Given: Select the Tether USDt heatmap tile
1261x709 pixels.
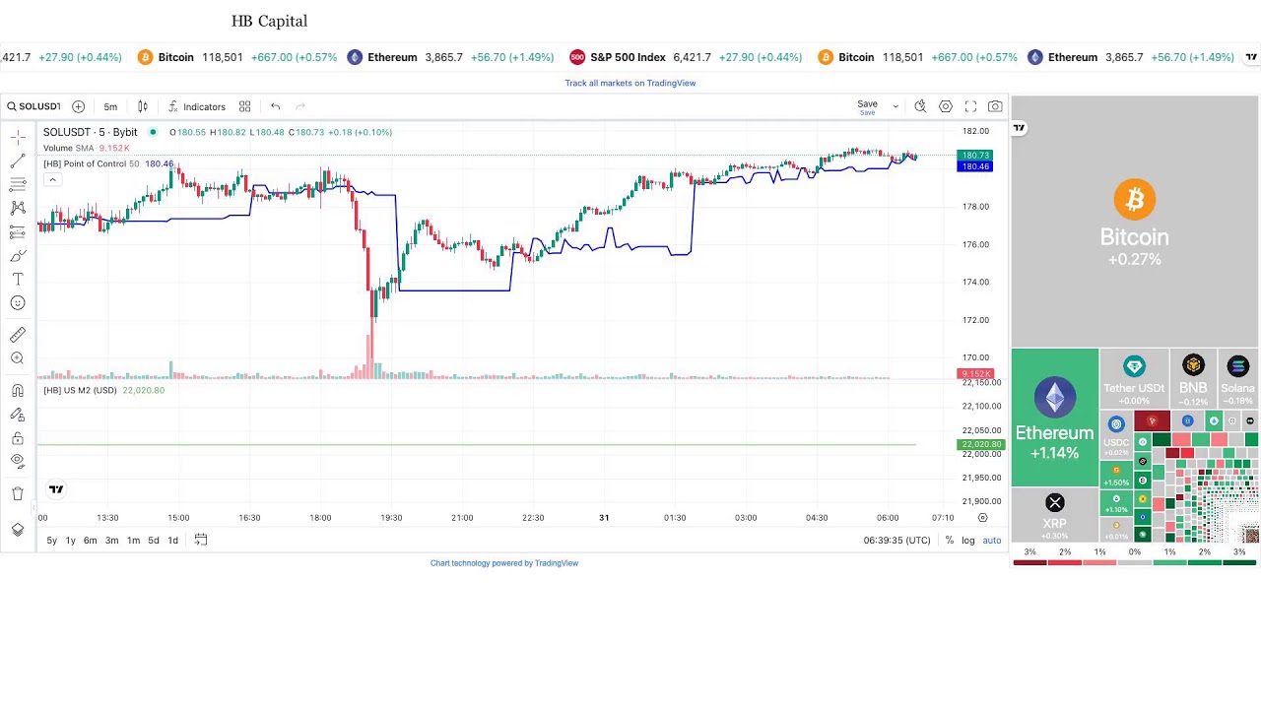Looking at the screenshot, I should (1134, 378).
